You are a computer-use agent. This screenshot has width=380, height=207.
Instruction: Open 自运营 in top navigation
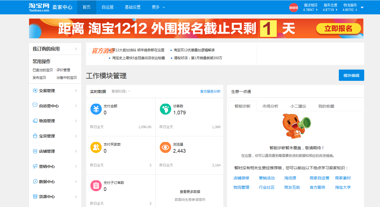pyautogui.click(x=107, y=7)
